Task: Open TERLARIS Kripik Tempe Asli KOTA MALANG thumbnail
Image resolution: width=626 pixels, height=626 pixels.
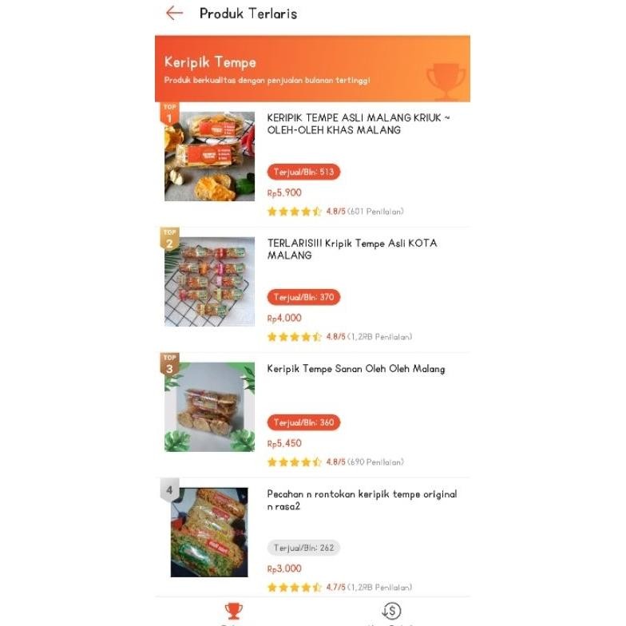Action: (x=210, y=282)
